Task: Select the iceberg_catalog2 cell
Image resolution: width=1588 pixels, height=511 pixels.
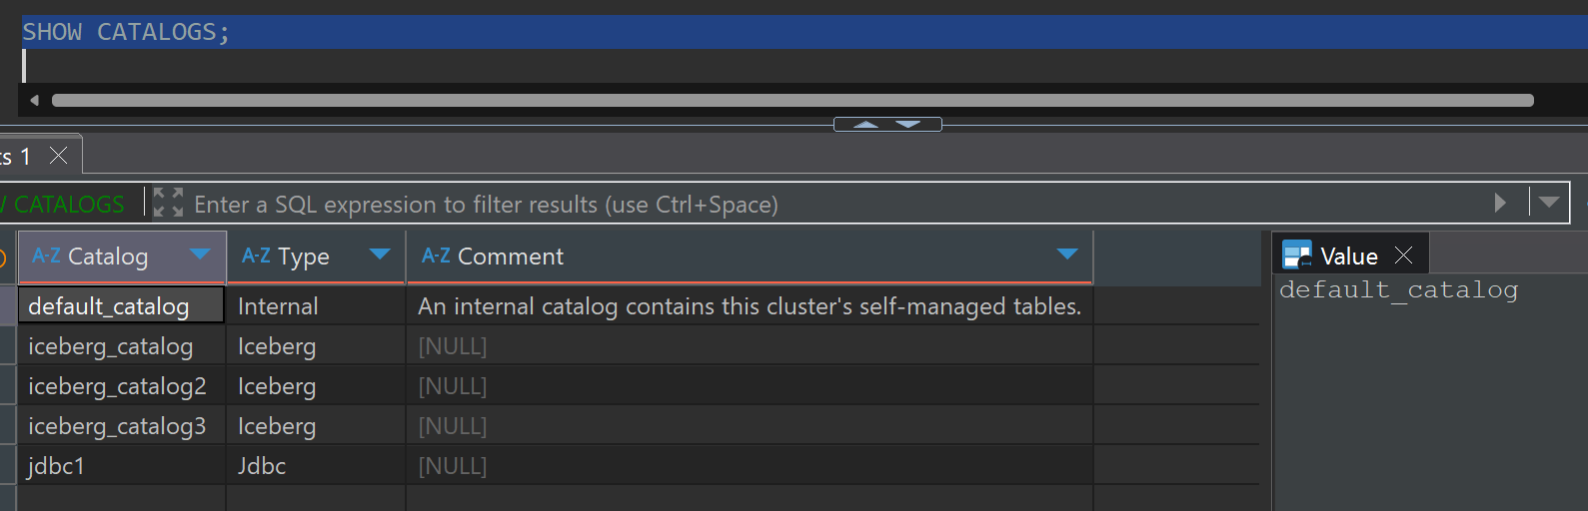Action: [x=117, y=386]
